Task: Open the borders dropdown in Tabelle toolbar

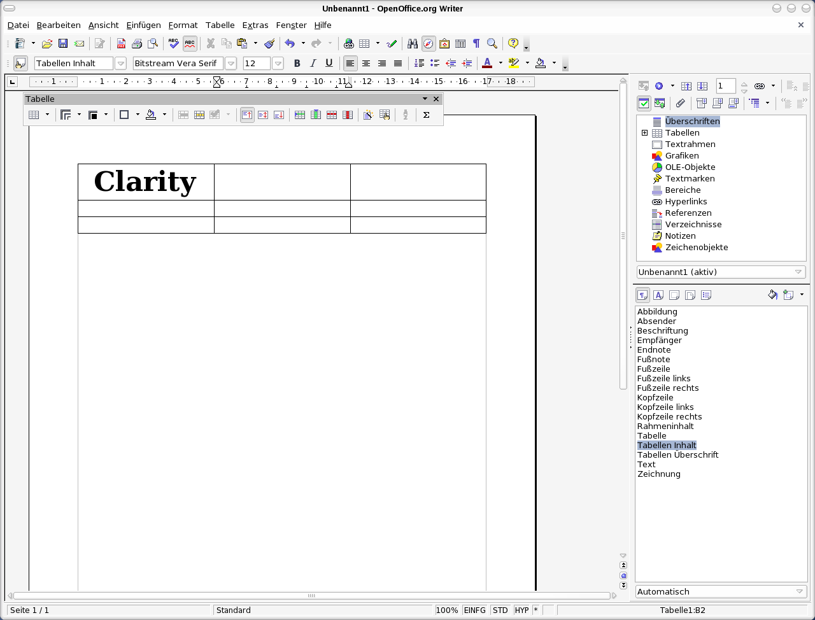Action: click(138, 115)
